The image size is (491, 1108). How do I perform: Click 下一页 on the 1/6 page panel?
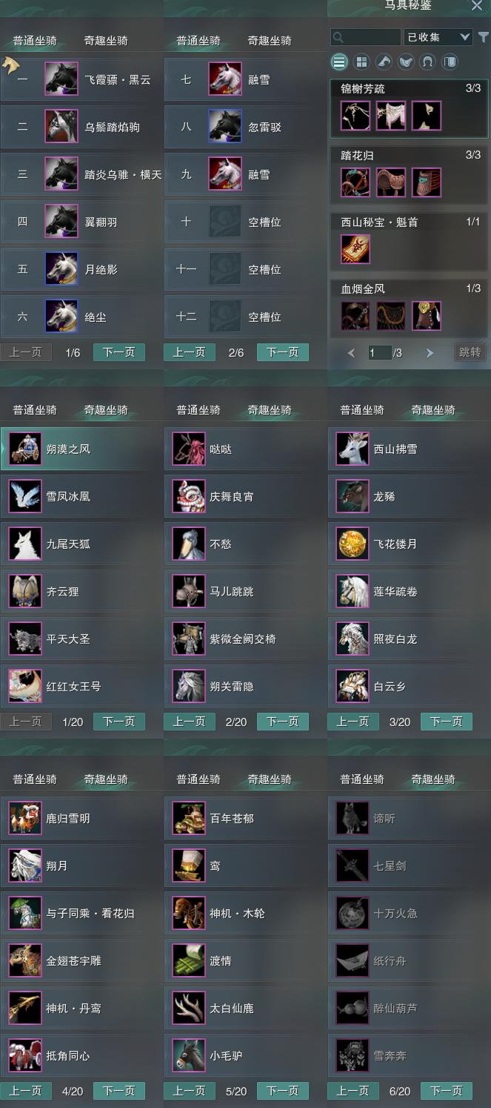point(119,352)
